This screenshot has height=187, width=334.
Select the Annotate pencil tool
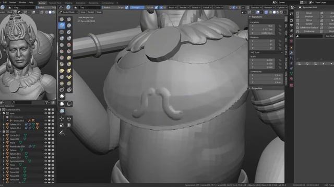[62, 133]
